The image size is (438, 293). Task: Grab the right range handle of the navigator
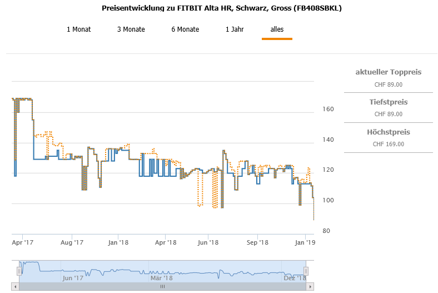[306, 271]
